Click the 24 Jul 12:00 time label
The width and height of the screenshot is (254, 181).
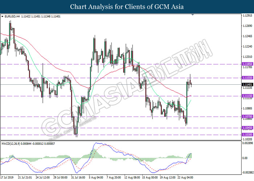pyautogui.click(x=42, y=177)
